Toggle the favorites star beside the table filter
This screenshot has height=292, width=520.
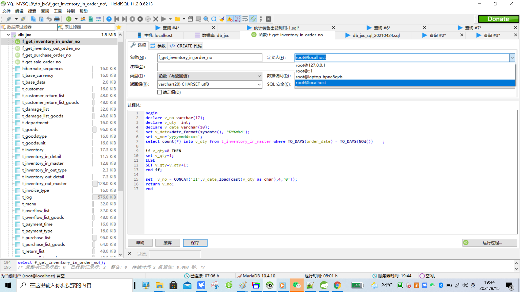click(119, 27)
